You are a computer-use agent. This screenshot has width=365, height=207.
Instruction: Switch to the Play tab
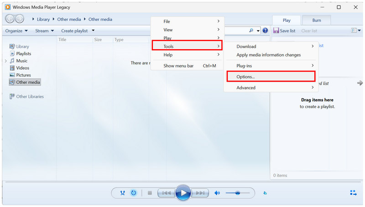287,20
